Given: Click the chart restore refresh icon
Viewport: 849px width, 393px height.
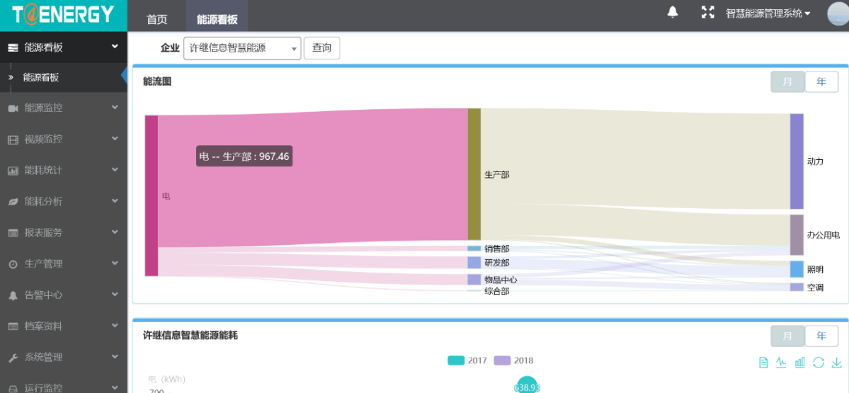Looking at the screenshot, I should (818, 363).
